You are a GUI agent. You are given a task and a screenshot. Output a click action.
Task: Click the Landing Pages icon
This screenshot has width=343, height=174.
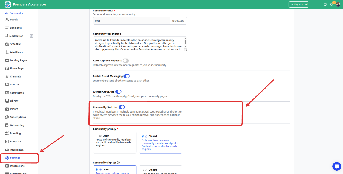click(7, 60)
